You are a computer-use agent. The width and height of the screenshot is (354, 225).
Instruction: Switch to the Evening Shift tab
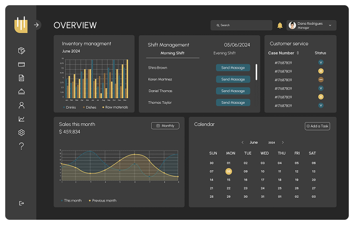(x=224, y=53)
